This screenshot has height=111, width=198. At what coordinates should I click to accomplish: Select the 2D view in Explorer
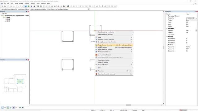click(9, 19)
